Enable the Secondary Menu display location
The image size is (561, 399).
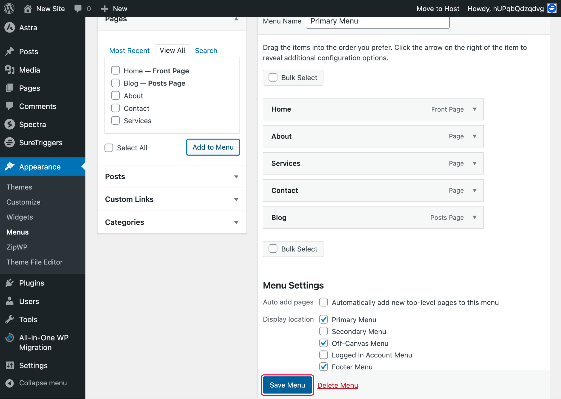324,331
